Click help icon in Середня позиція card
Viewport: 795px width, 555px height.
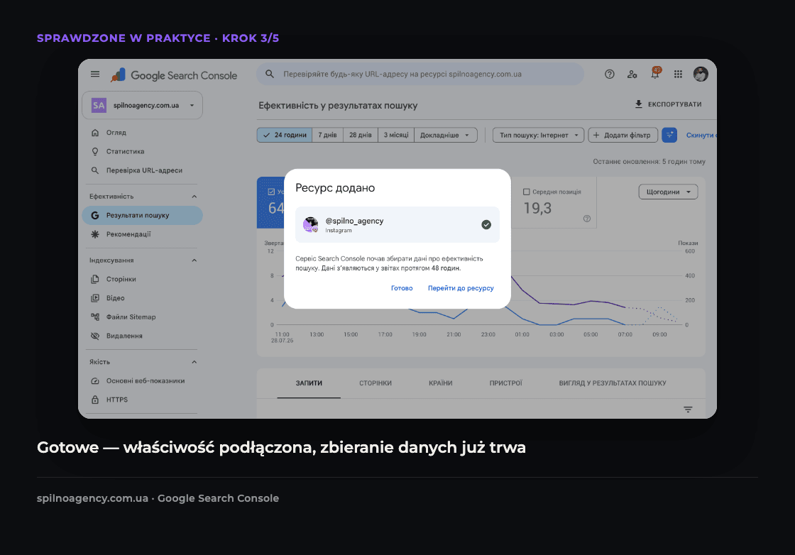(x=586, y=219)
